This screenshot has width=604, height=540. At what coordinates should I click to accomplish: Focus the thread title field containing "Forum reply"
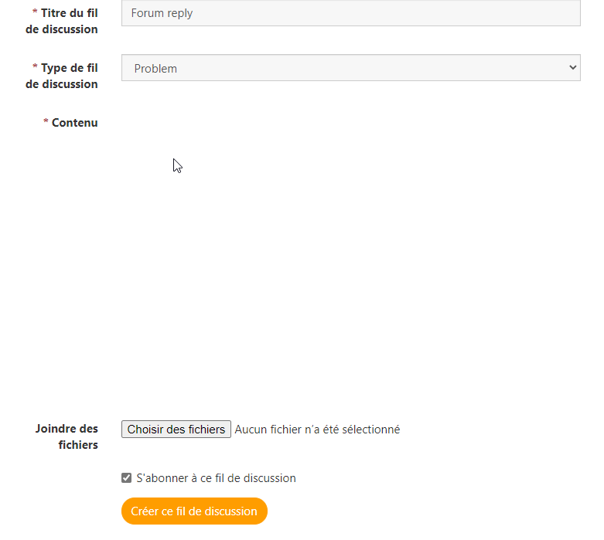350,13
